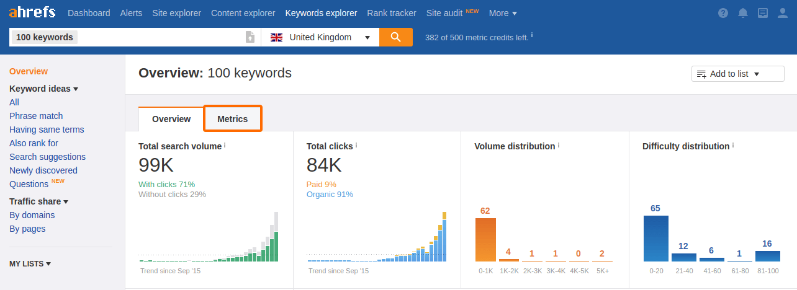Go to Site explorer in top menu
This screenshot has width=797, height=290.
tap(176, 13)
